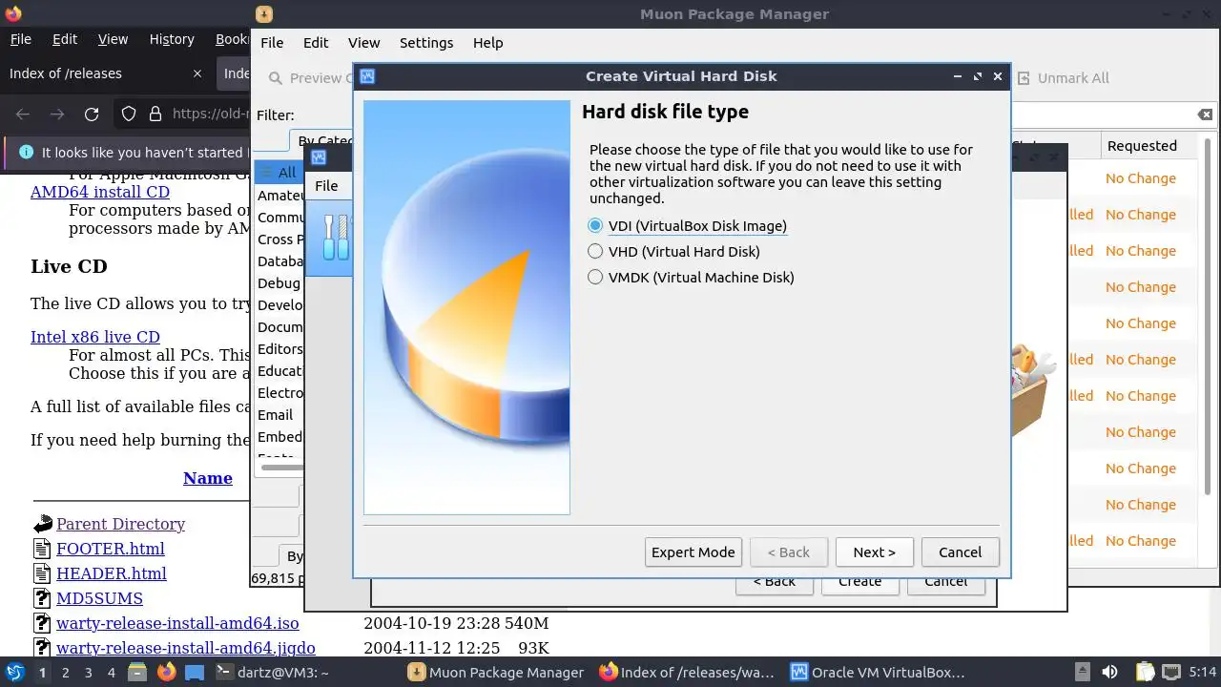1221x687 pixels.
Task: Click the MD5SUMS unknown-file icon
Action: coord(42,598)
